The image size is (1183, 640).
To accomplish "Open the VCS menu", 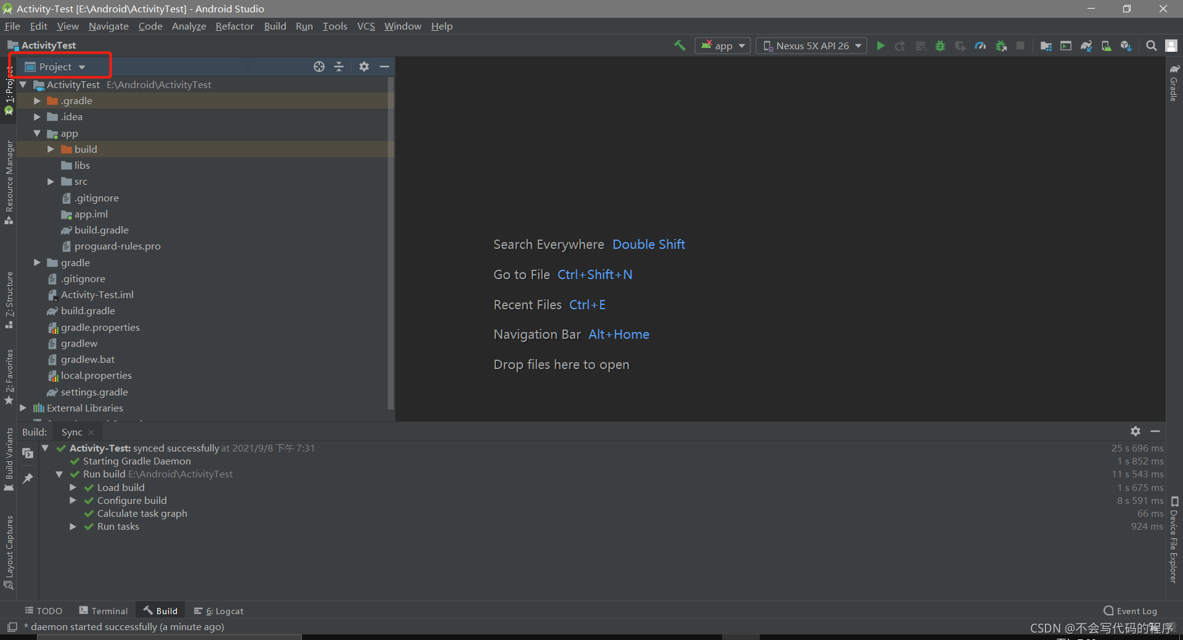I will (366, 26).
